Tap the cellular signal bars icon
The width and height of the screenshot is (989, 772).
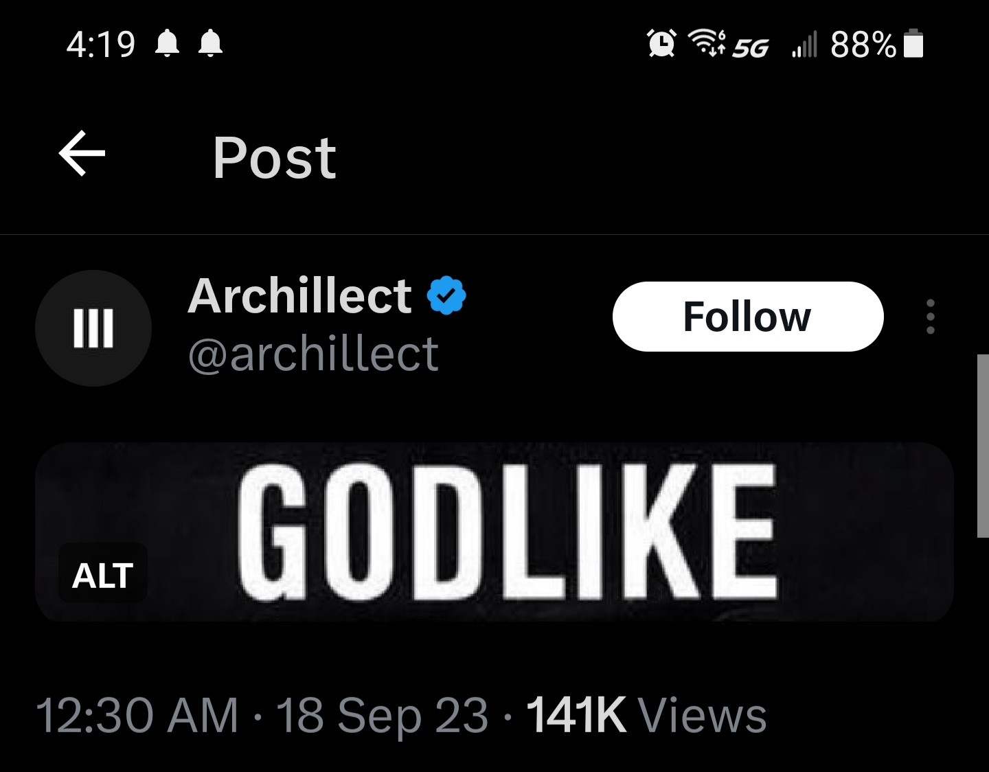pyautogui.click(x=804, y=46)
